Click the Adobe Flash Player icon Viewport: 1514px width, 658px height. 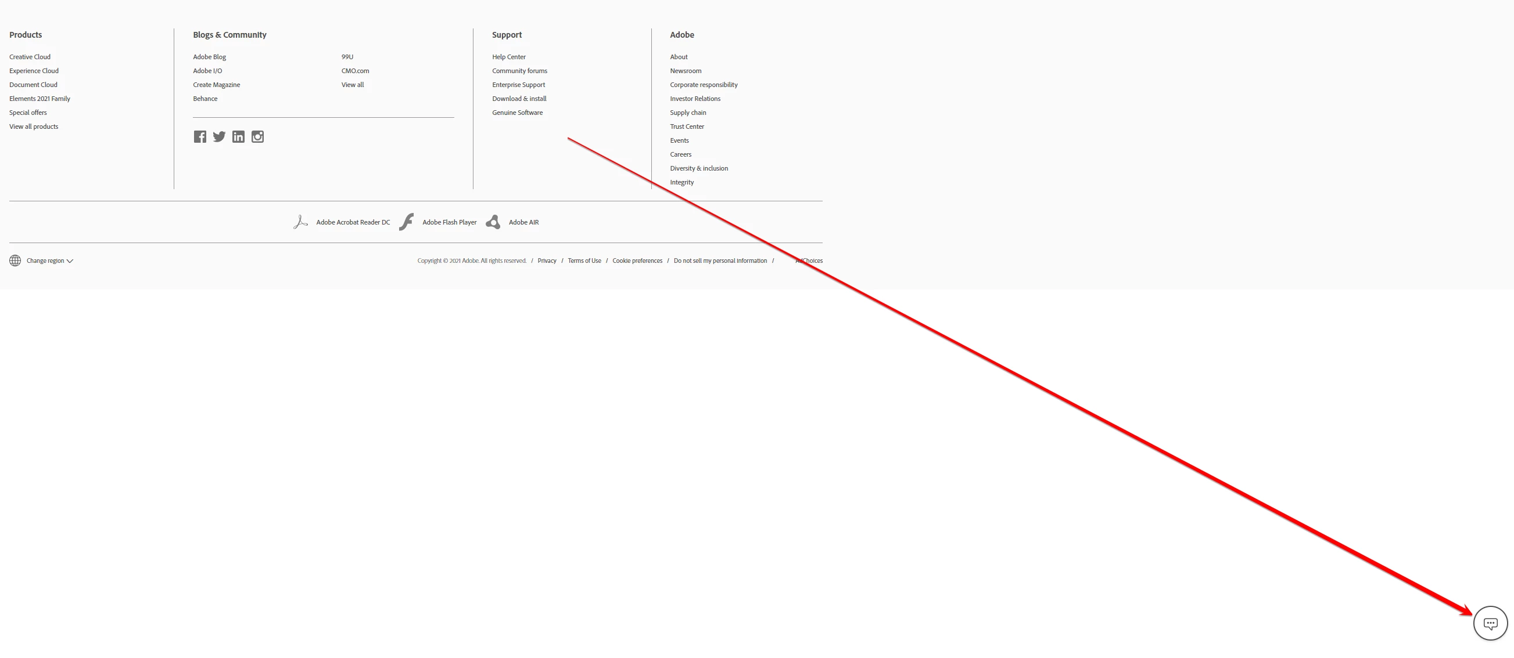tap(407, 222)
